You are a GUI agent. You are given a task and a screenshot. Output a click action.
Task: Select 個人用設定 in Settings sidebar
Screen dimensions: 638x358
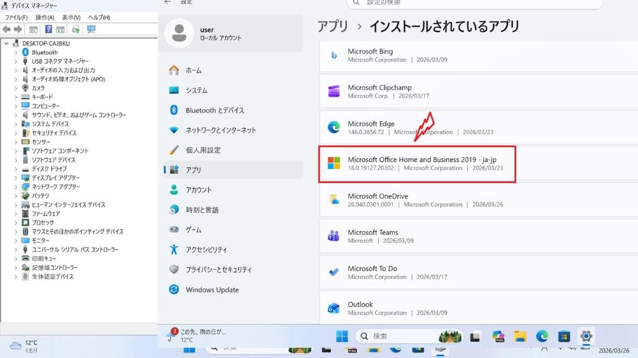[x=233, y=150]
